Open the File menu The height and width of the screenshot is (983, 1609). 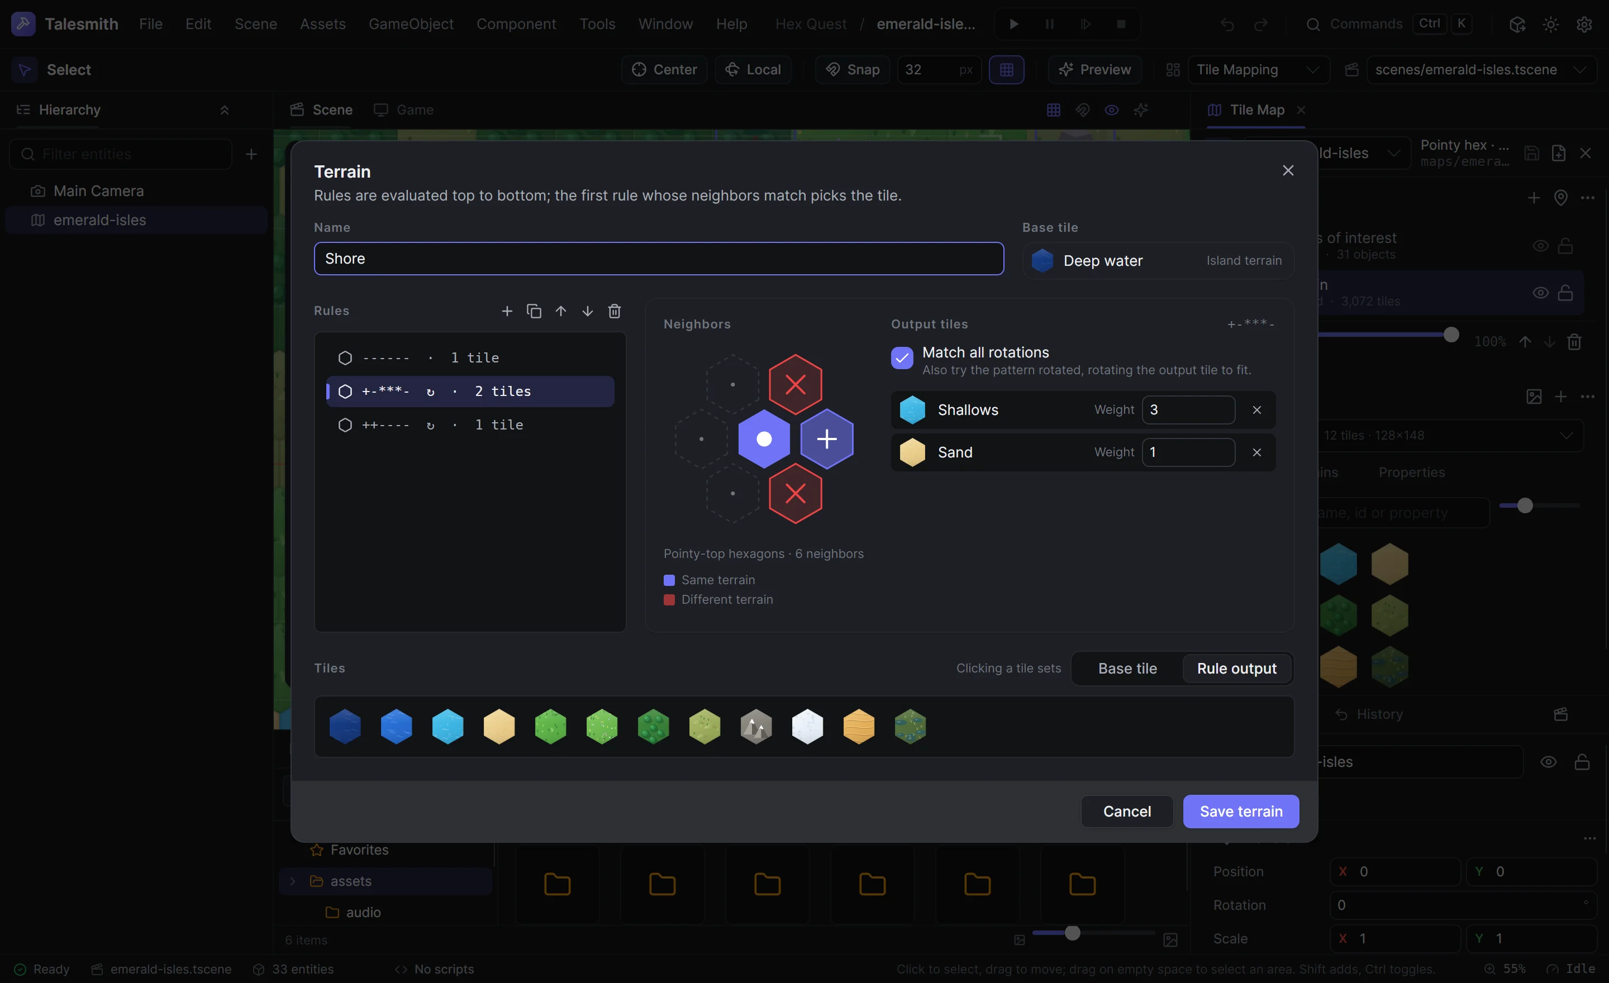(x=150, y=24)
